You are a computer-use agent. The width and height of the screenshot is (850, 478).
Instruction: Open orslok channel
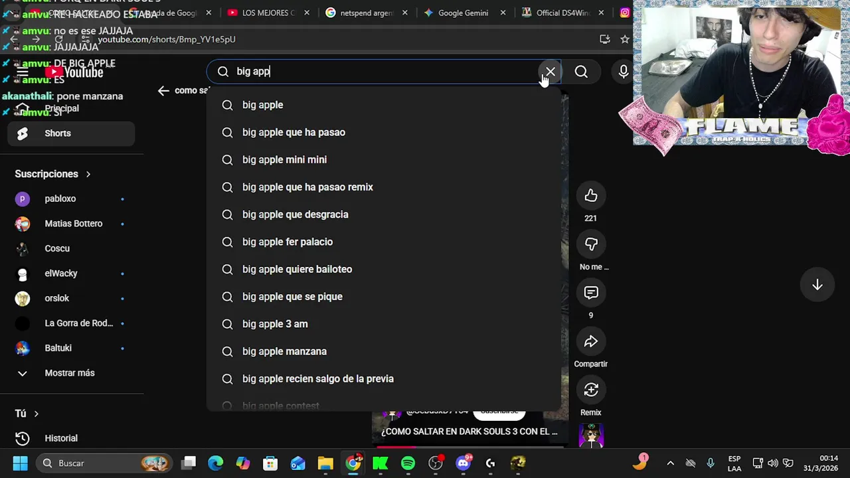coord(71,298)
